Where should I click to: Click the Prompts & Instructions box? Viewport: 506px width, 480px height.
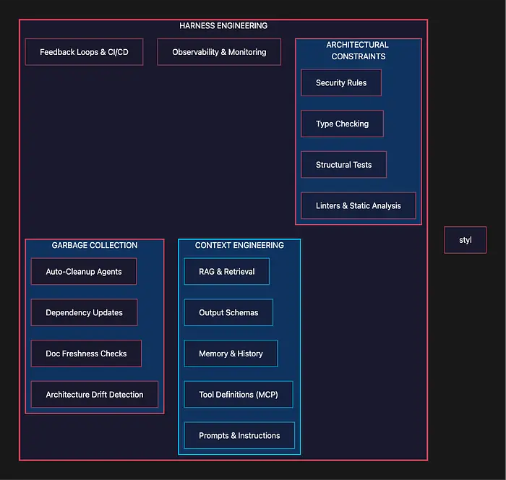click(239, 436)
